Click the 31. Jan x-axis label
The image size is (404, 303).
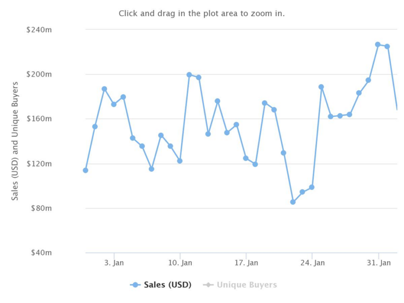point(379,263)
